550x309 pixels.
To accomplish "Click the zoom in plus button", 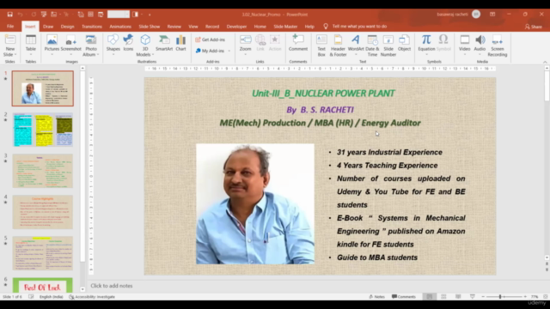I will coord(525,297).
